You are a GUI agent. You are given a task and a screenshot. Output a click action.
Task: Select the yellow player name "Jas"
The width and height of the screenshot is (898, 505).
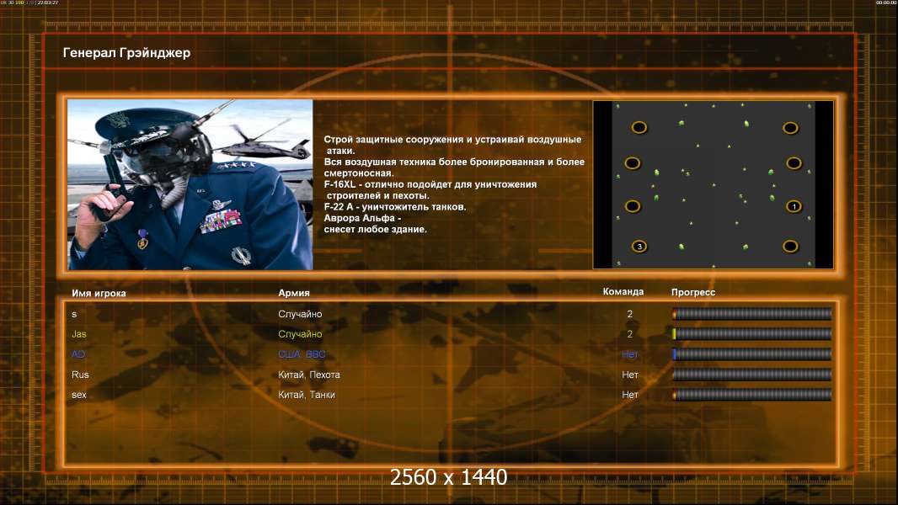[79, 334]
